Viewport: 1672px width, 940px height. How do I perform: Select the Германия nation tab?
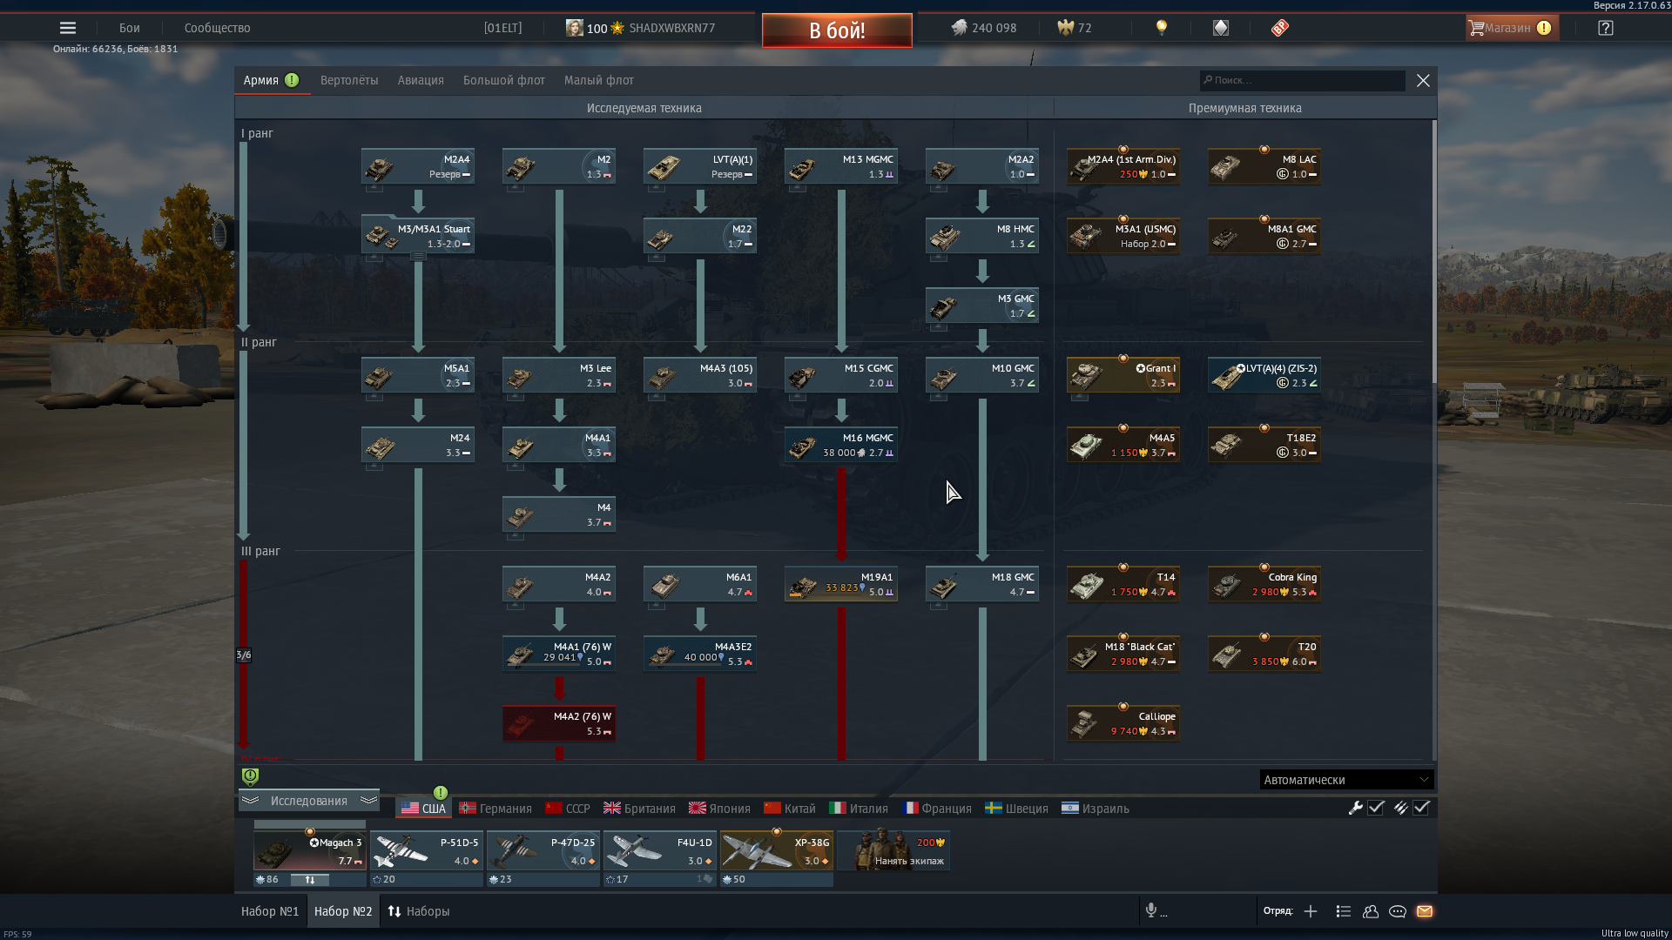coord(496,809)
